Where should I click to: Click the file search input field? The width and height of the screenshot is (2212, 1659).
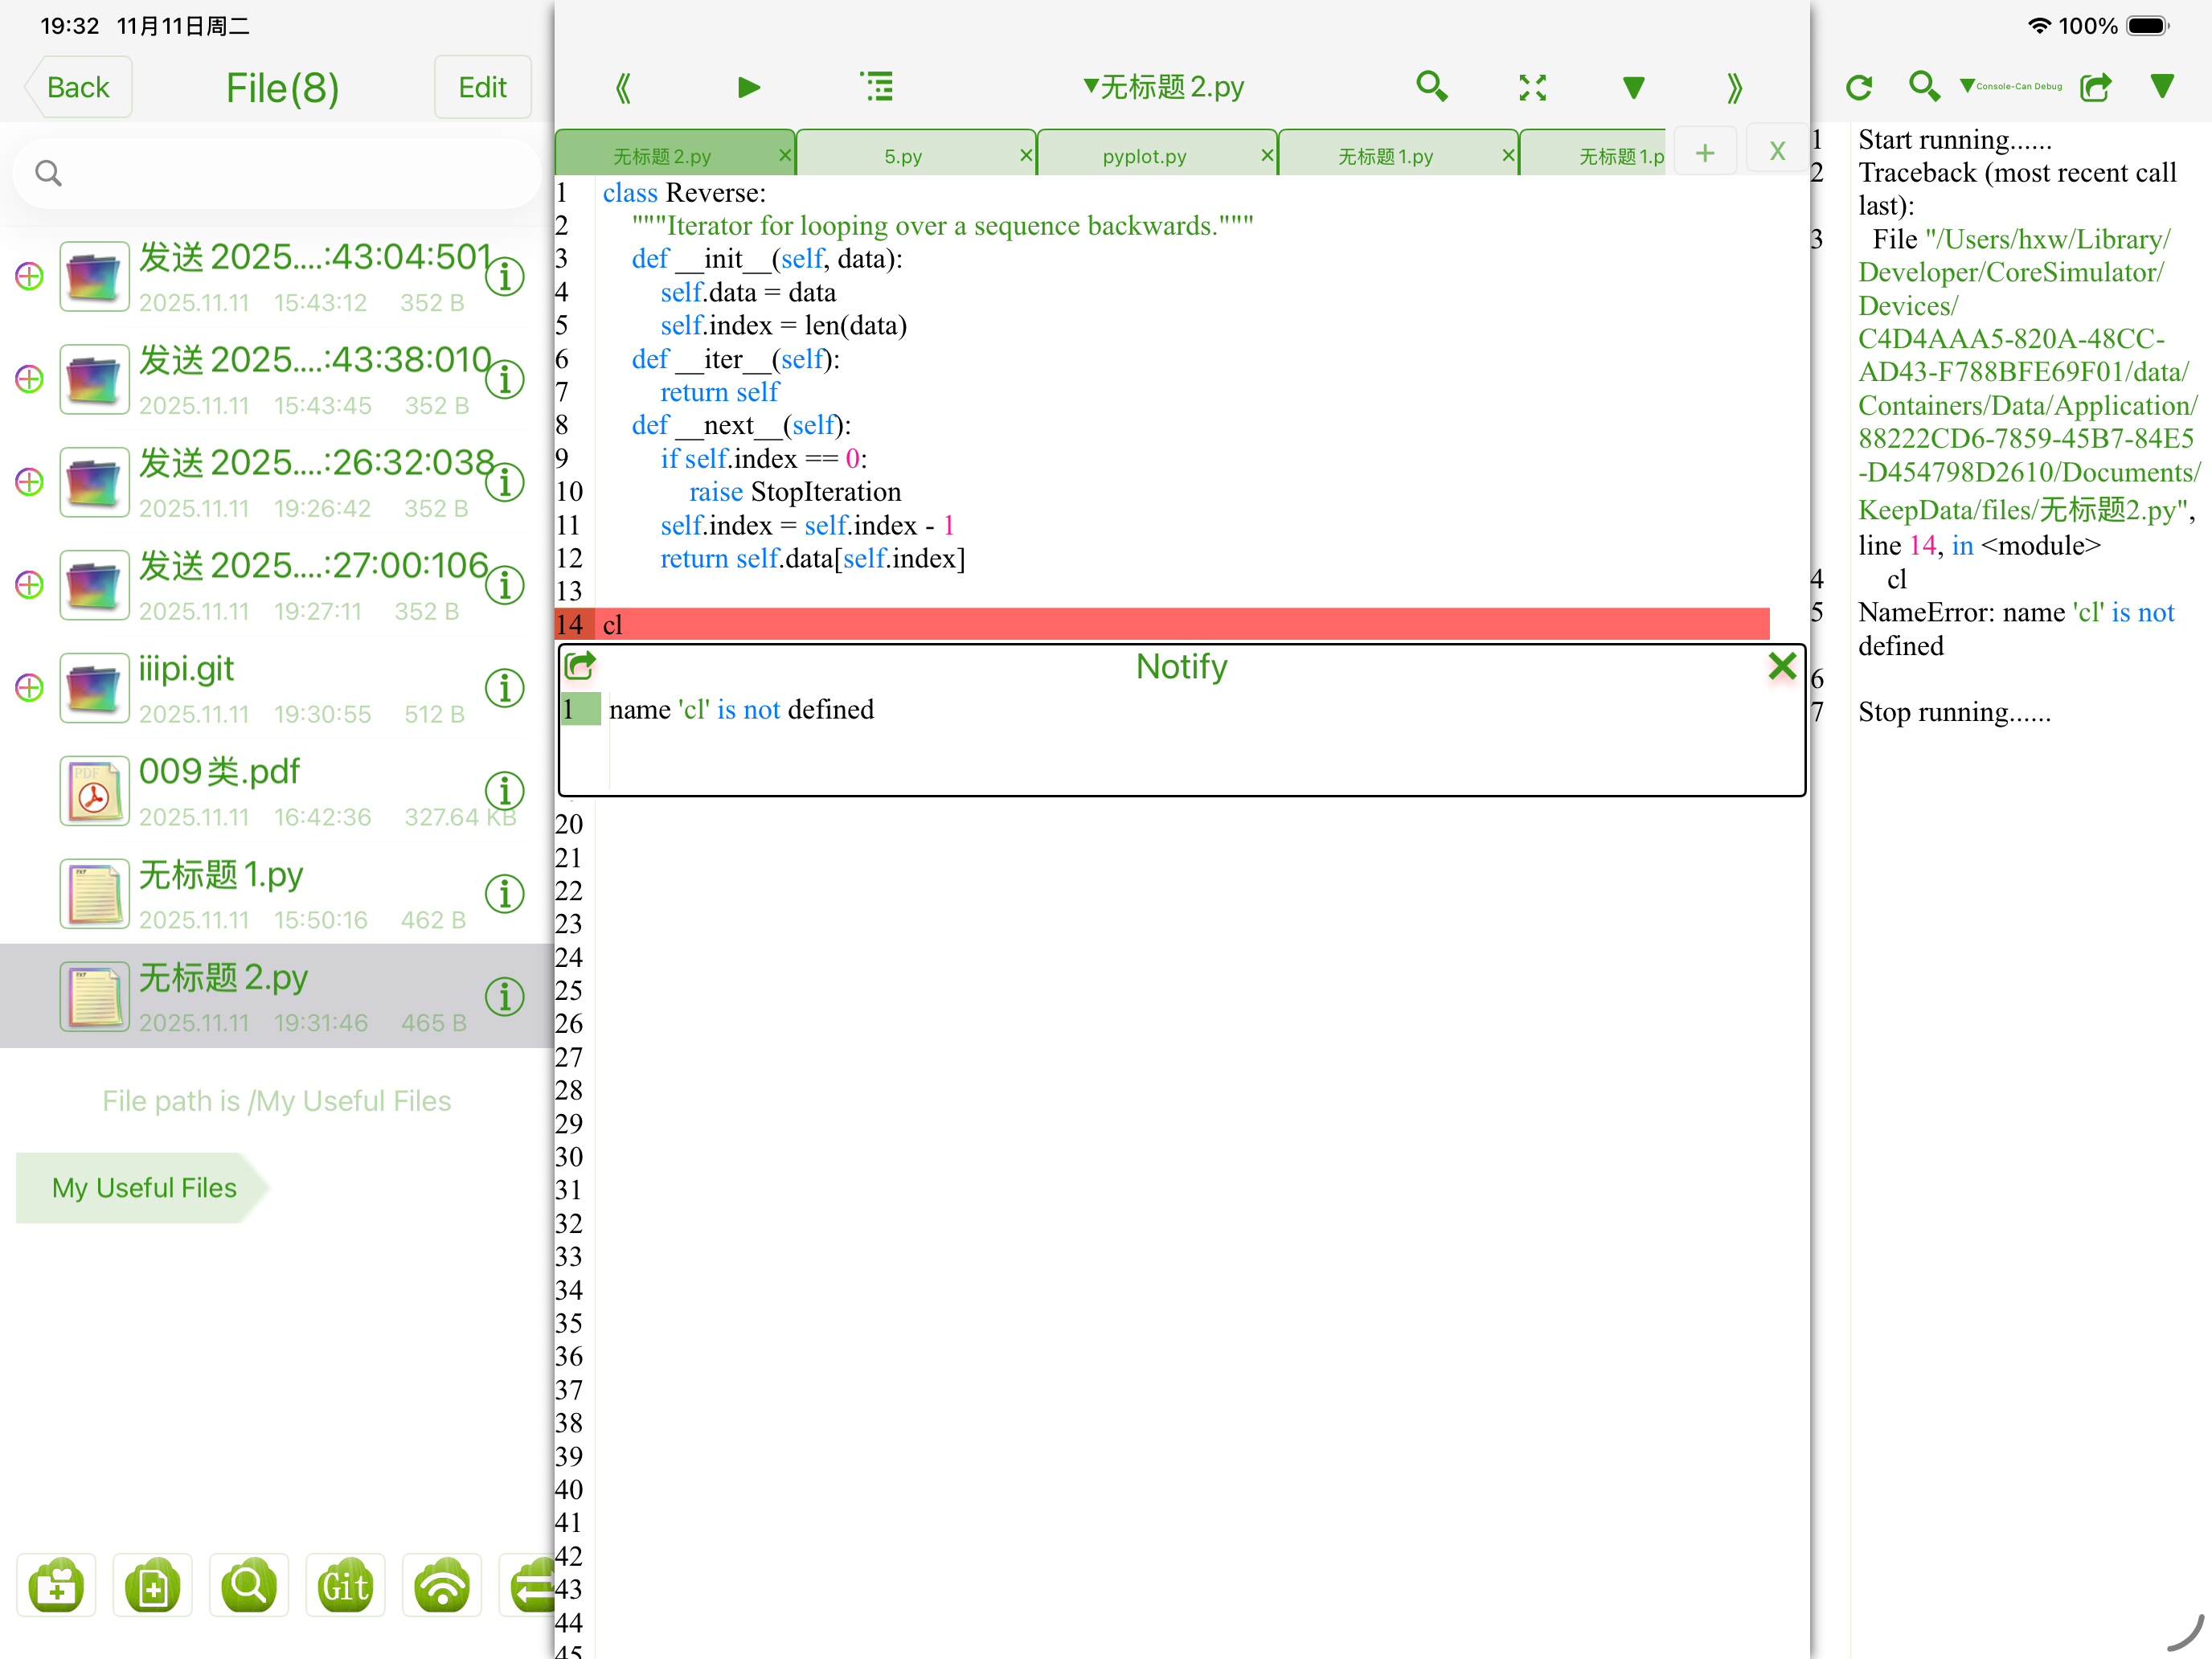pos(278,174)
